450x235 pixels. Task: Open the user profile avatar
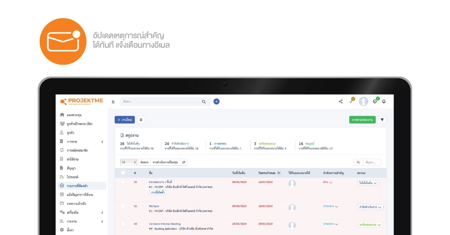tap(364, 102)
